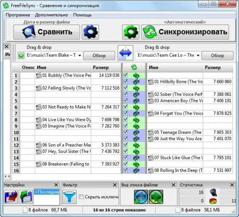
Task: Click sync direction icon for row 4
Action: pos(136,94)
